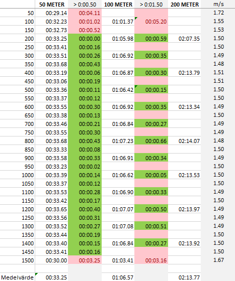Select the 200 meter time 02:07.35
Viewport: 235px width, 281px height.
pyautogui.click(x=185, y=39)
